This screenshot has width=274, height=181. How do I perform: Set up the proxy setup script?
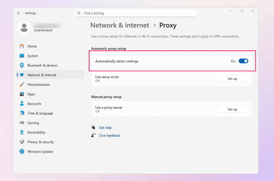(x=232, y=79)
